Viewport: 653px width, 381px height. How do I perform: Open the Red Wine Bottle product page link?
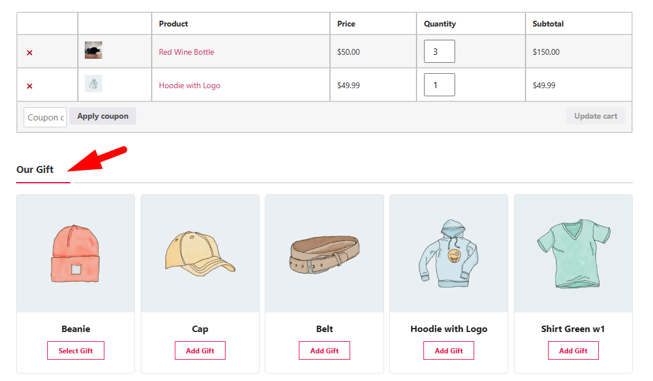pyautogui.click(x=186, y=52)
